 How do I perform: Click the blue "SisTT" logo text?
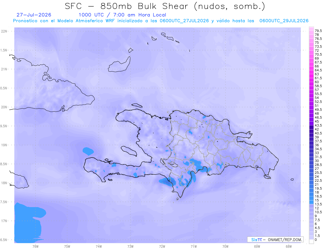256,239
